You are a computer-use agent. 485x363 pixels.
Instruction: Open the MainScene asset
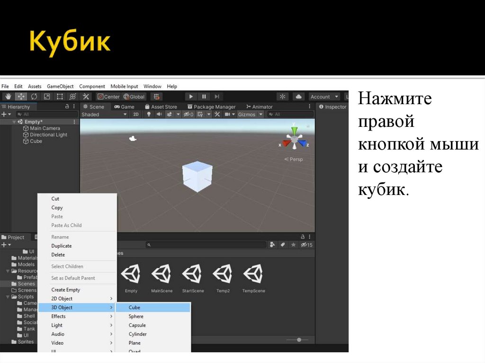[x=162, y=278]
